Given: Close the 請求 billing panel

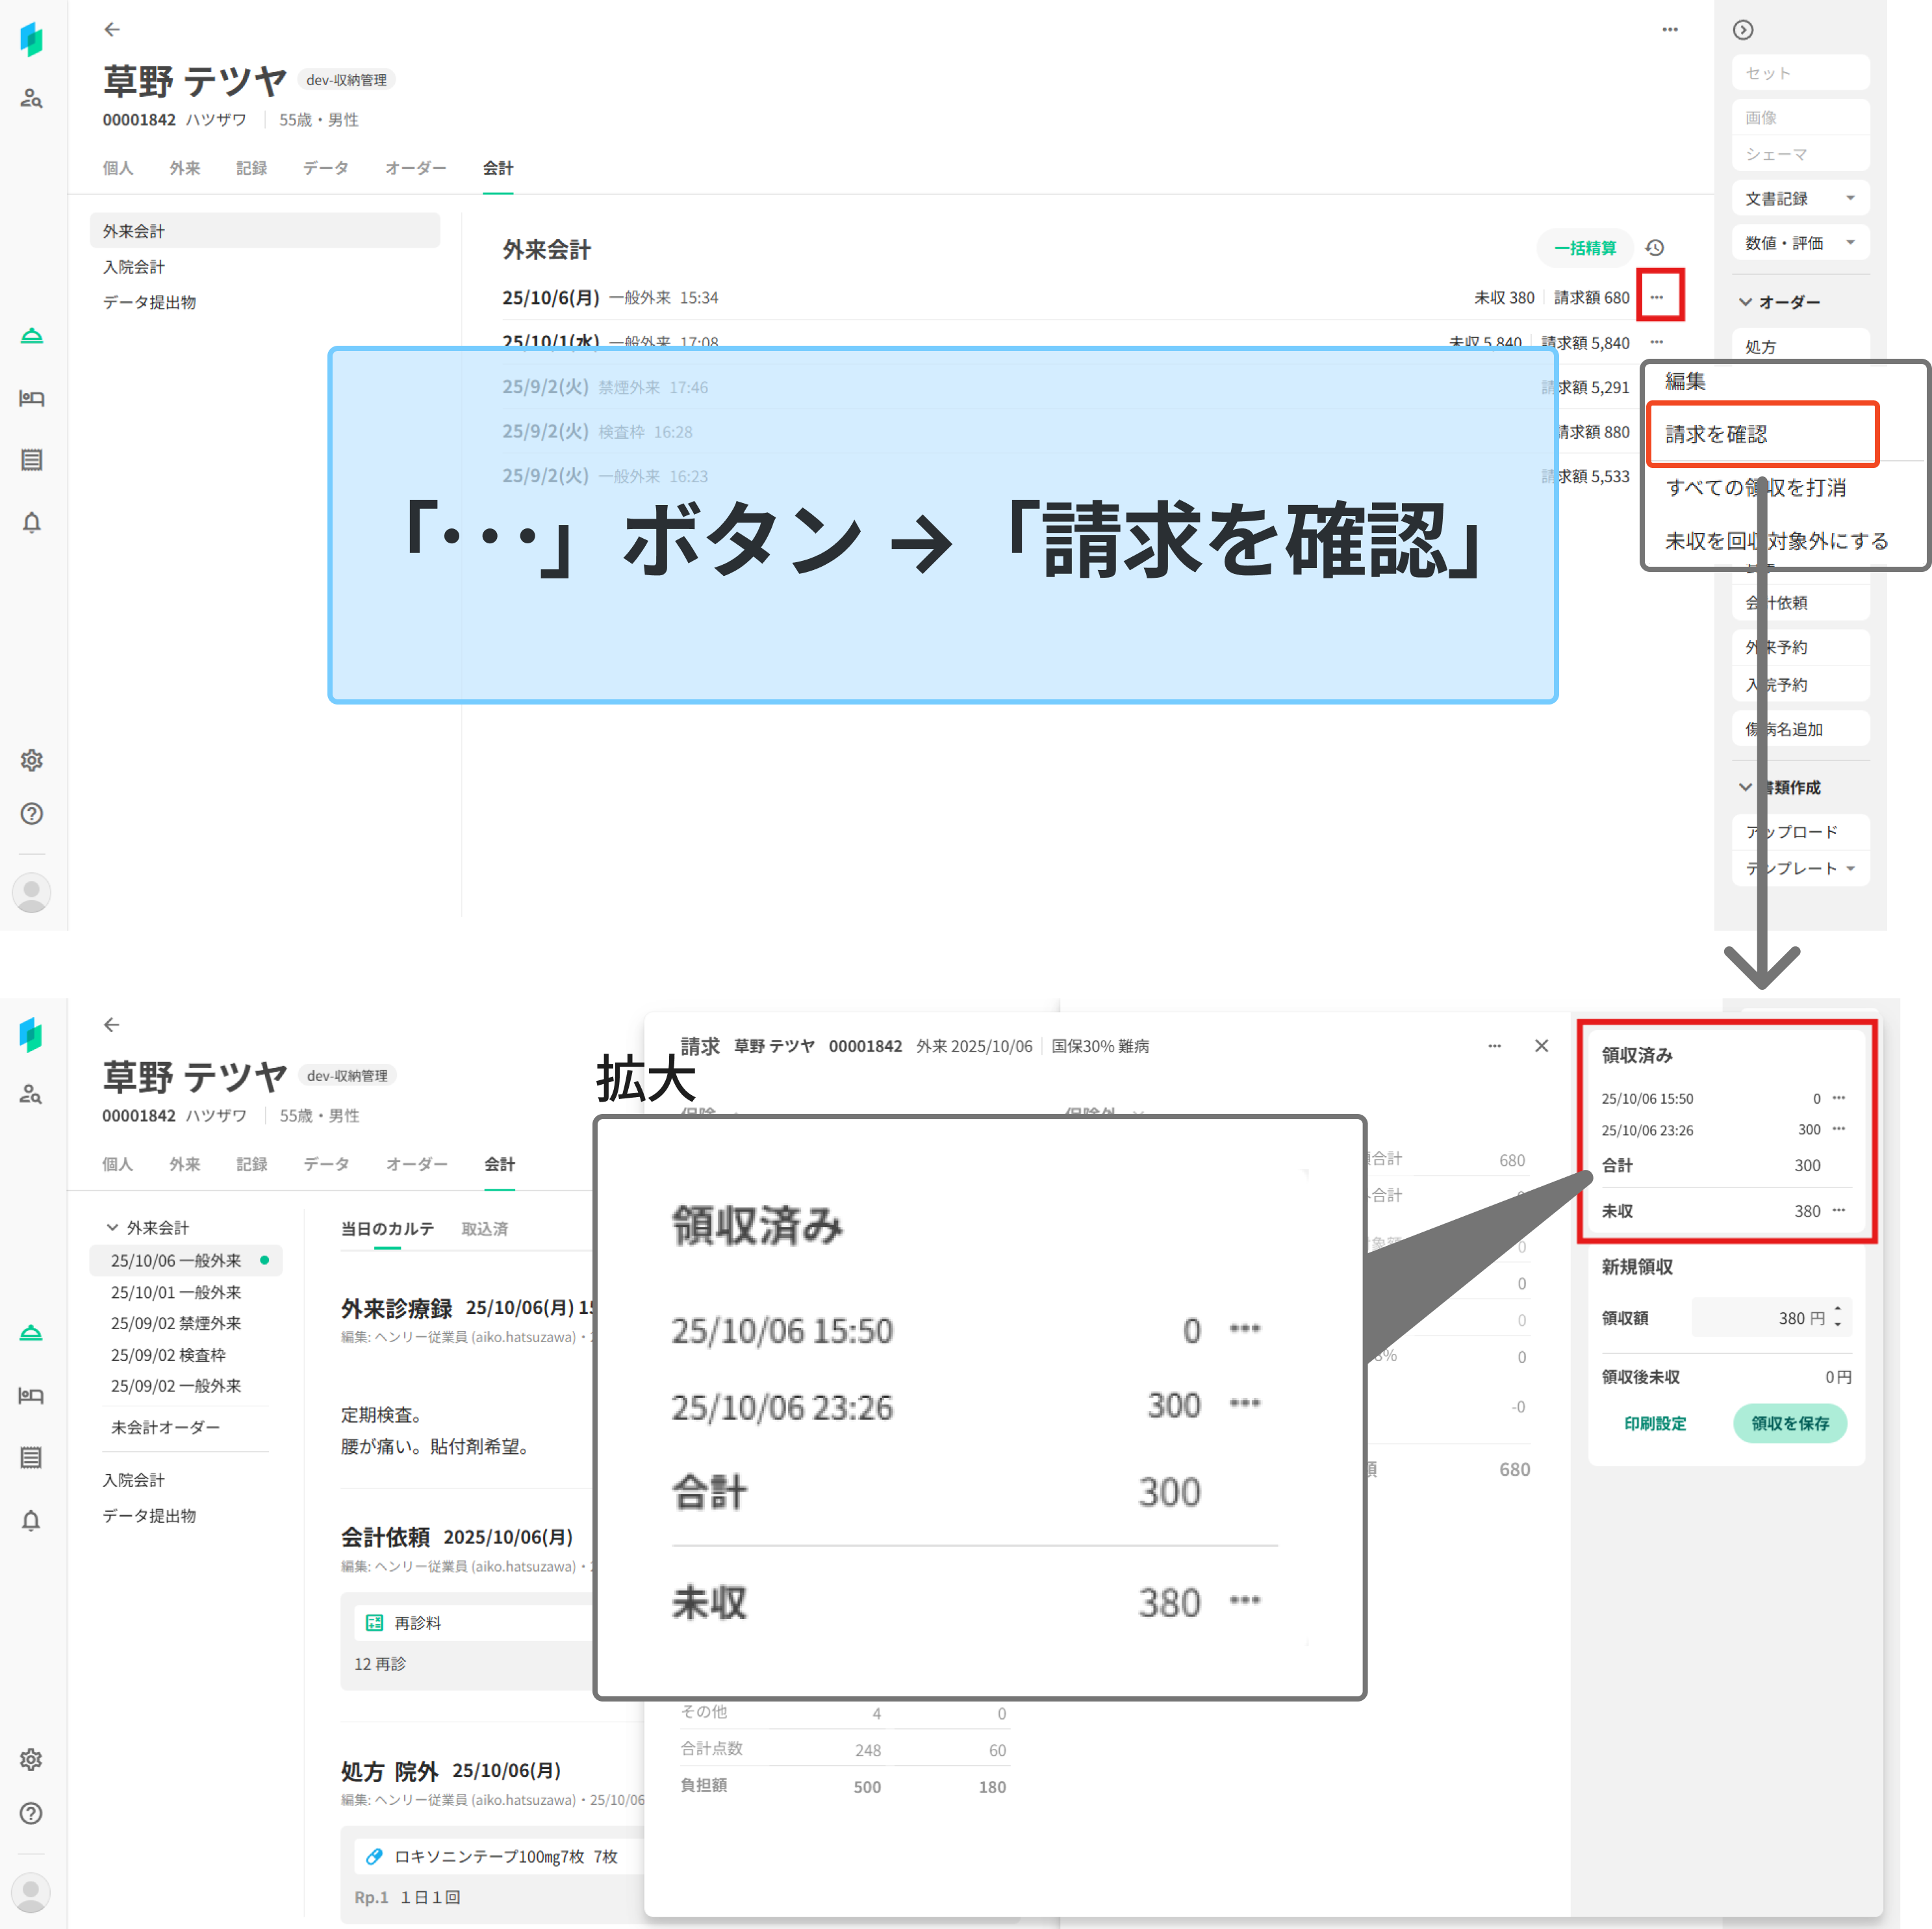Looking at the screenshot, I should click(x=1541, y=1046).
